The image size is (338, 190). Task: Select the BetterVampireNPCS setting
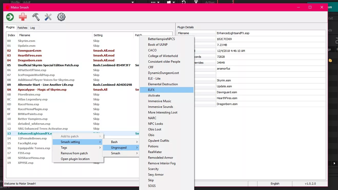tap(167, 39)
